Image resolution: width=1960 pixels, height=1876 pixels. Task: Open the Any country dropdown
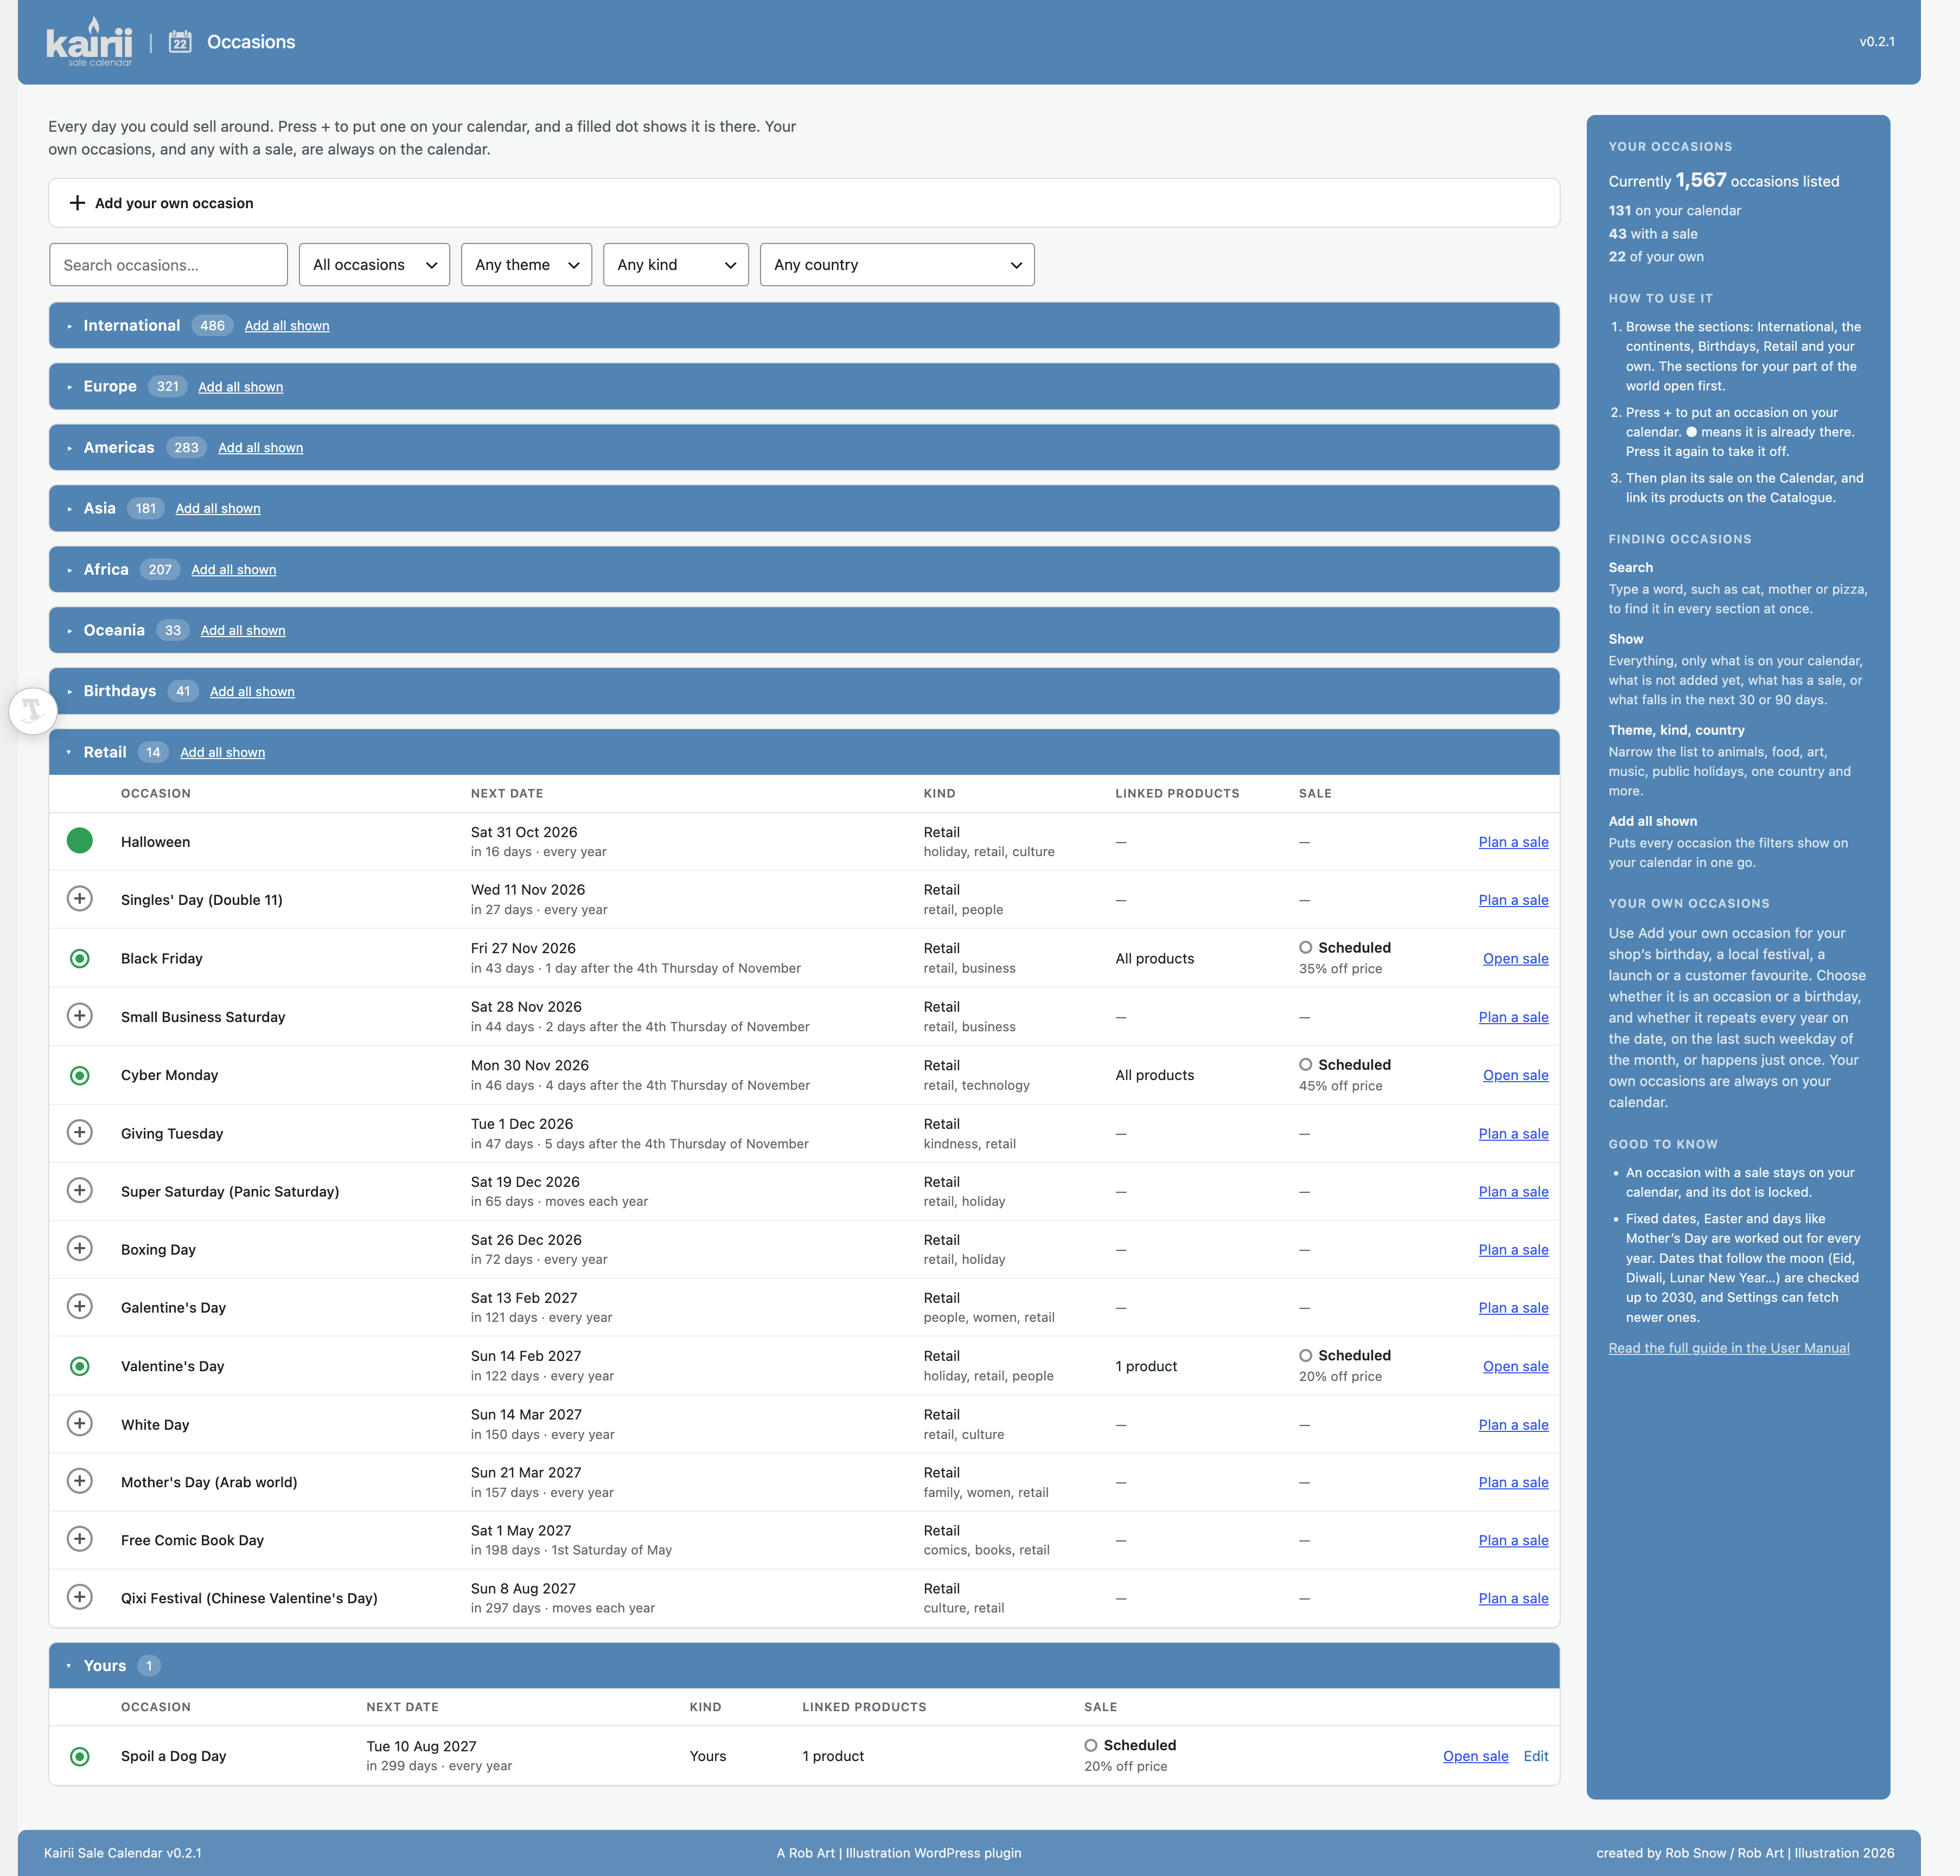(897, 265)
